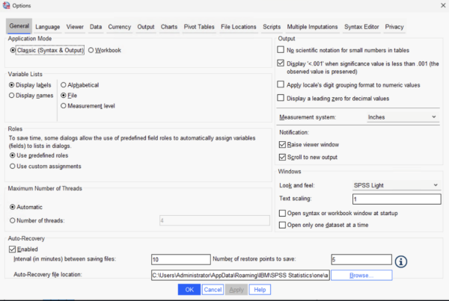Switch to the Syntax Editor tab

click(x=361, y=27)
